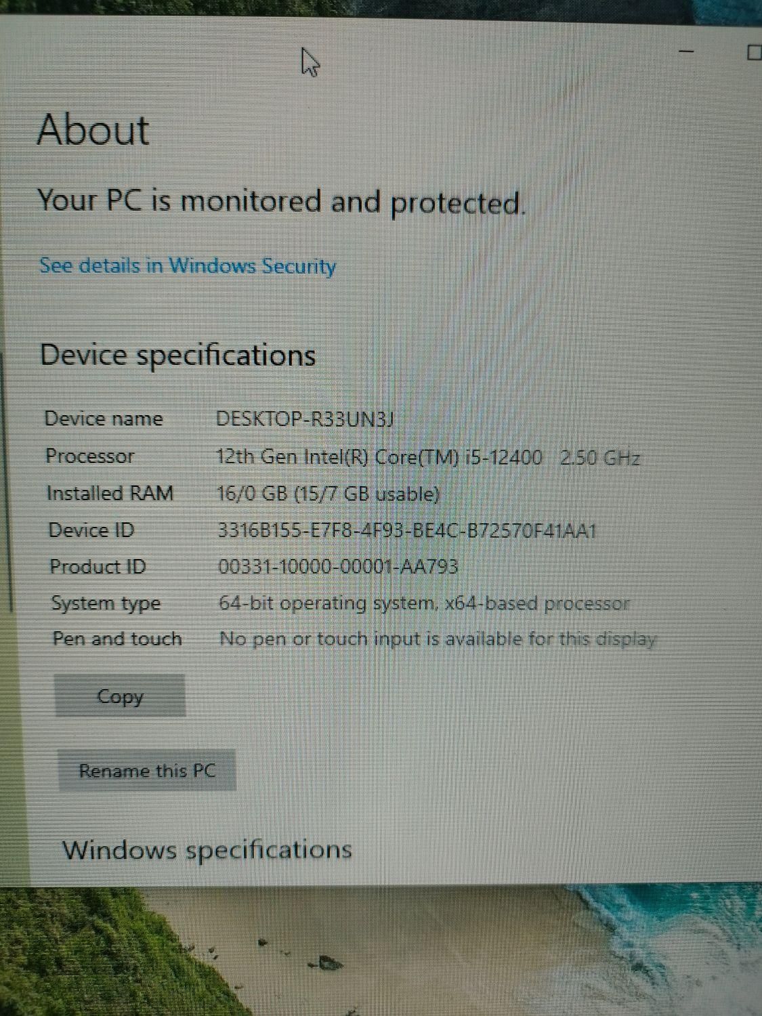
Task: Select the Device name value DESKTOP-R33UN3J
Action: (304, 419)
